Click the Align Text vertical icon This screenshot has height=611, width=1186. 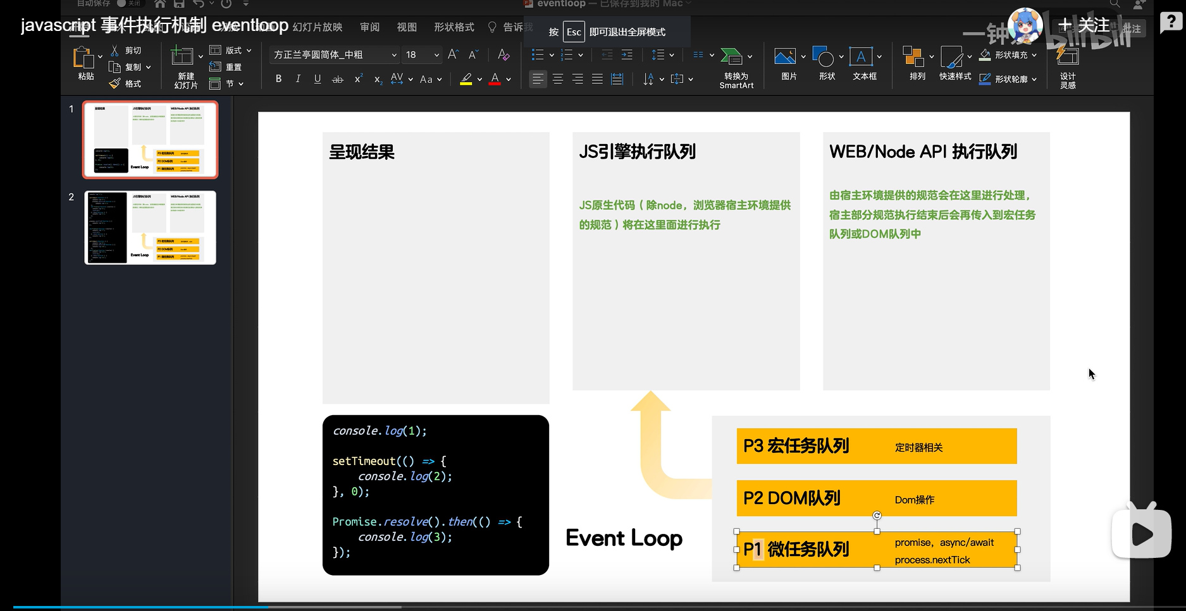tap(677, 79)
